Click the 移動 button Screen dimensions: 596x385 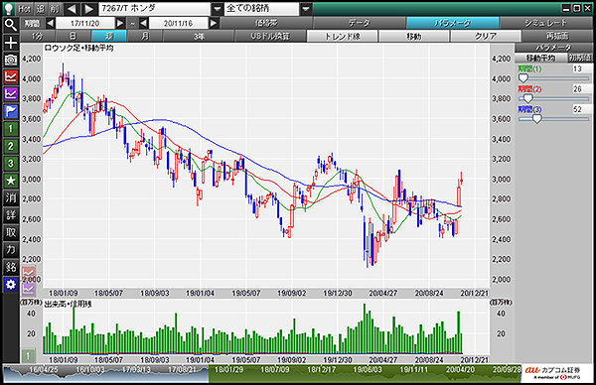click(x=414, y=37)
